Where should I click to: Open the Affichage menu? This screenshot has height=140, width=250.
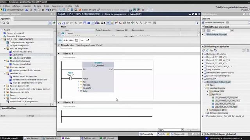coord(16,6)
